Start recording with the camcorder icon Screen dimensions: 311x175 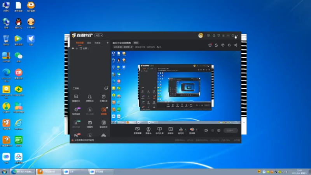tap(206, 130)
